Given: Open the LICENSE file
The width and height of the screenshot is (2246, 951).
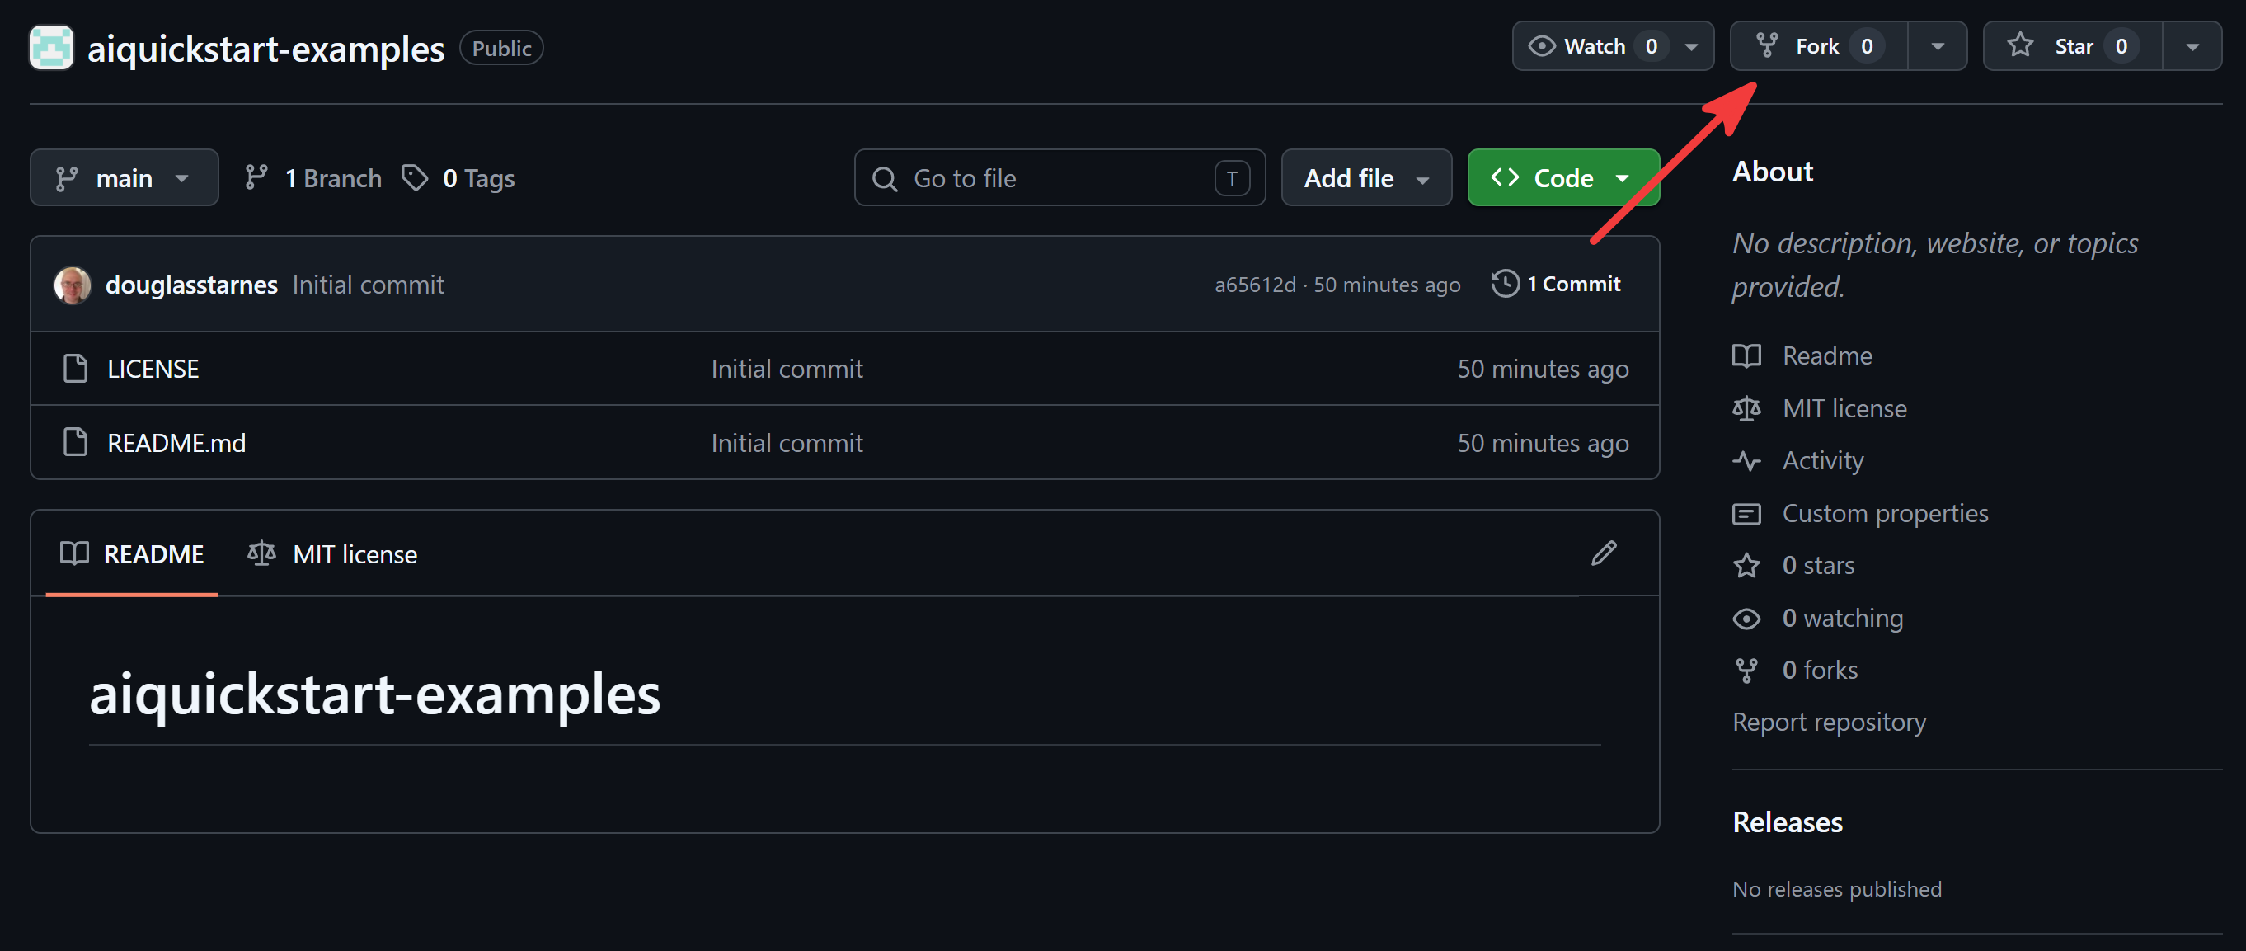Looking at the screenshot, I should click(x=153, y=369).
